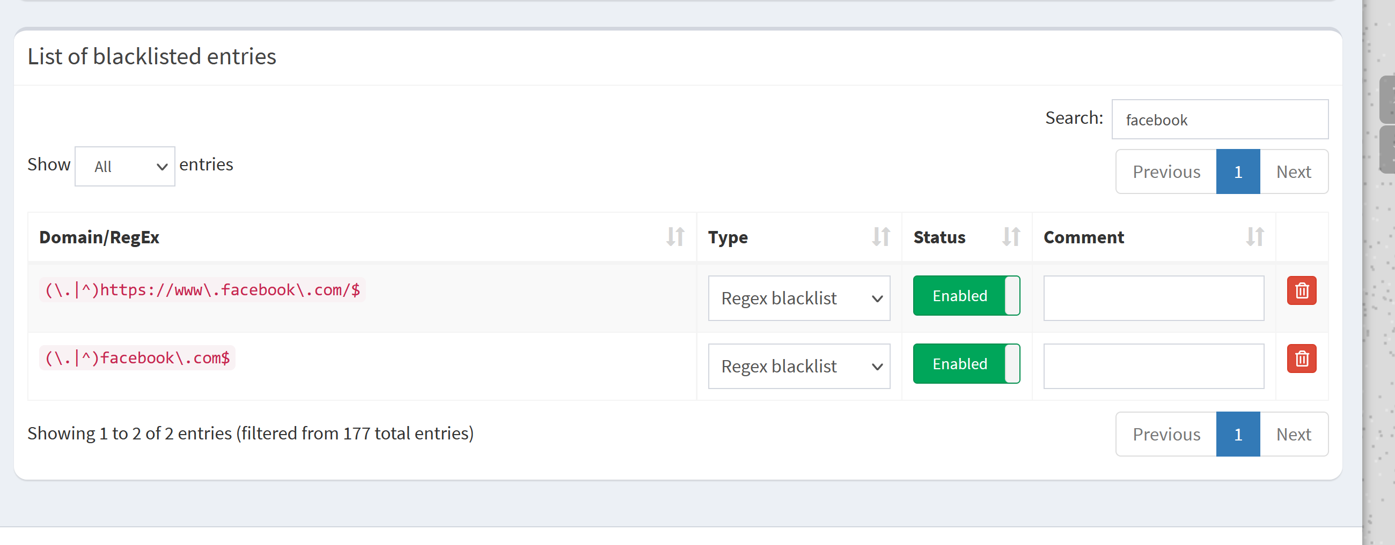The height and width of the screenshot is (545, 1395).
Task: Disable the https www facebook regex toggle
Action: pyautogui.click(x=966, y=296)
